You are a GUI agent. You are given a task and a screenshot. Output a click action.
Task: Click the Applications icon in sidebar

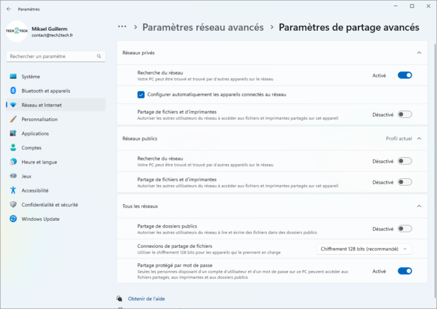(x=13, y=133)
